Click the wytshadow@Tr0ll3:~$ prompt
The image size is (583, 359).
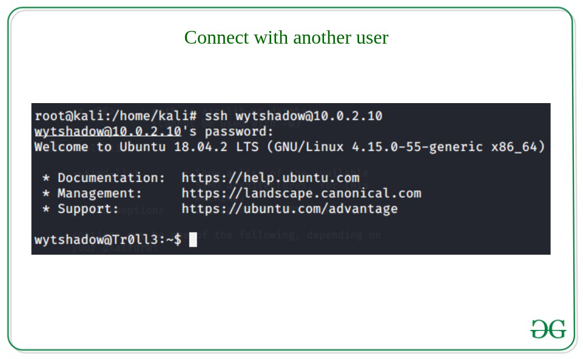click(x=108, y=240)
